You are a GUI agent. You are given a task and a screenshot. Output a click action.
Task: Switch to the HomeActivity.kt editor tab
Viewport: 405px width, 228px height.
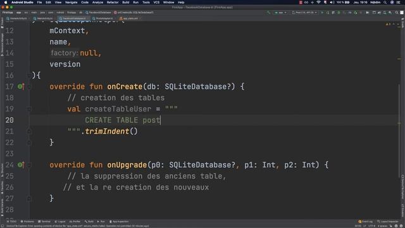(18, 18)
